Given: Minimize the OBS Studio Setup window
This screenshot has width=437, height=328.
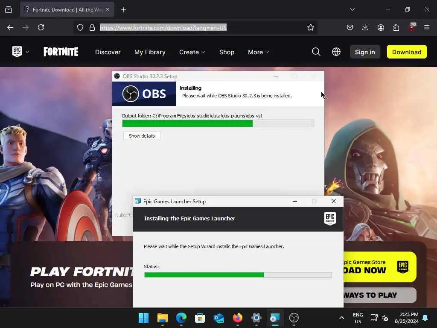Looking at the screenshot, I should (276, 76).
